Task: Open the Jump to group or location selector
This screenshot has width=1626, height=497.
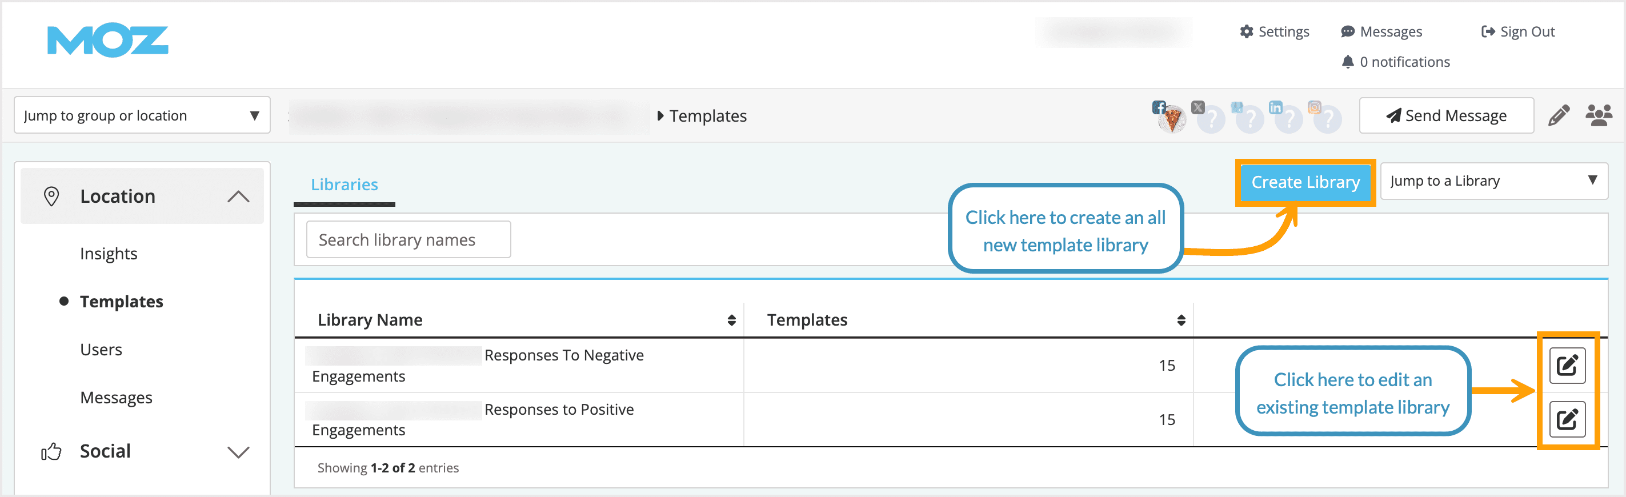Action: point(142,115)
